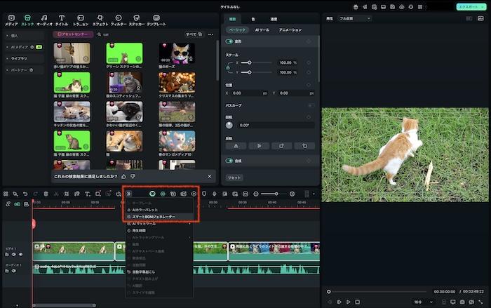Toggle the 合成 (Compositing) switch
491x308 pixels.
pyautogui.click(x=230, y=161)
